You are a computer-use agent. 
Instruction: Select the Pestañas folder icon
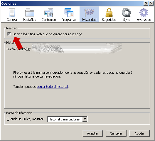point(30,13)
